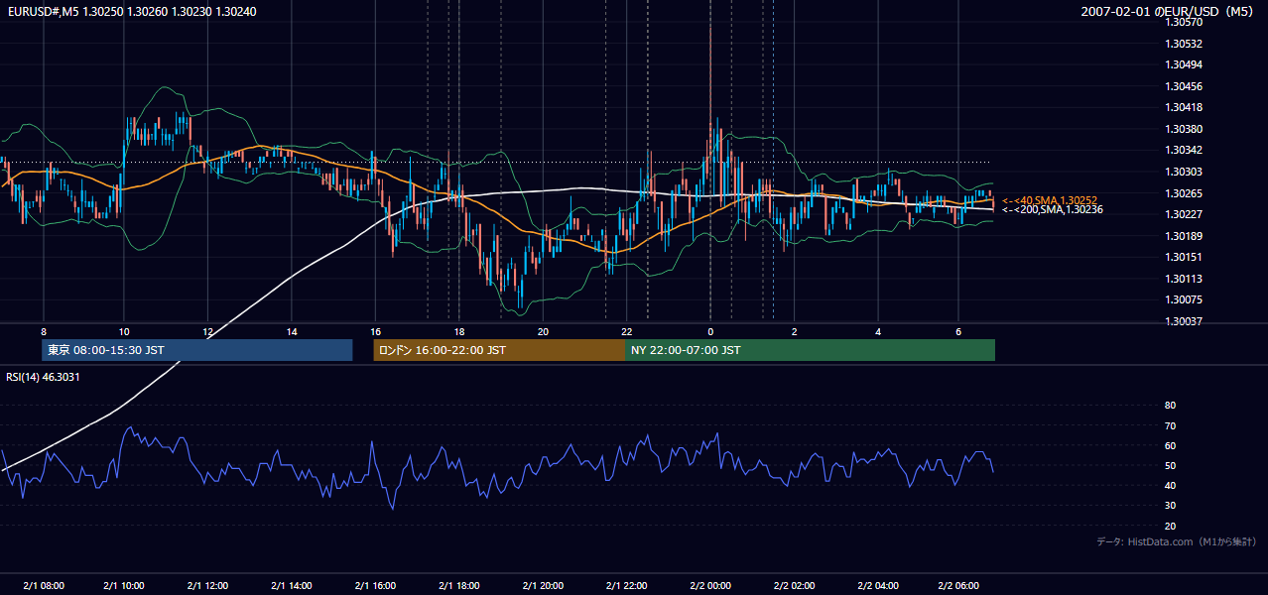This screenshot has height=595, width=1268.
Task: Click bottom time label 2/1 22:00
Action: point(626,586)
